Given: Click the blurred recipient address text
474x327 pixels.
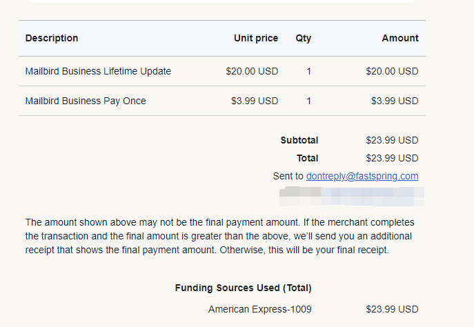Looking at the screenshot, I should [x=350, y=192].
